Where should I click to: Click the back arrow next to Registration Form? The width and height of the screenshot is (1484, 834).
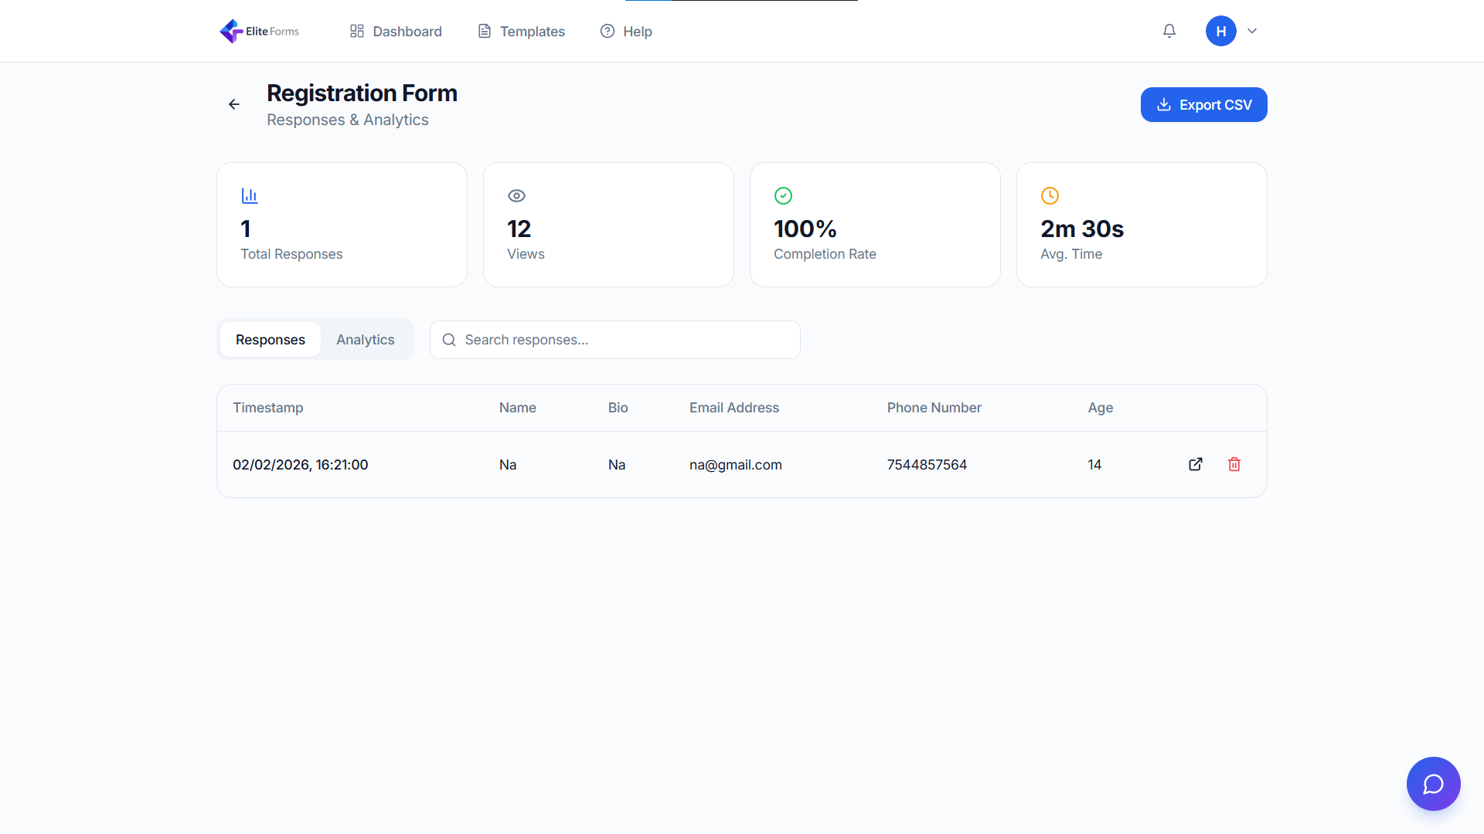234,104
